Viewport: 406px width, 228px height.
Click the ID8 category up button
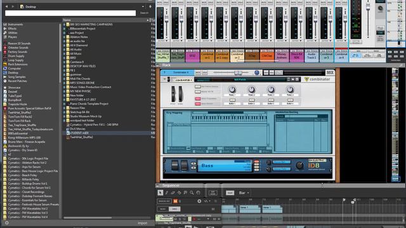193,163
